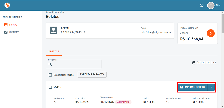Toggle the Selecionar todos checkbox

(50, 75)
